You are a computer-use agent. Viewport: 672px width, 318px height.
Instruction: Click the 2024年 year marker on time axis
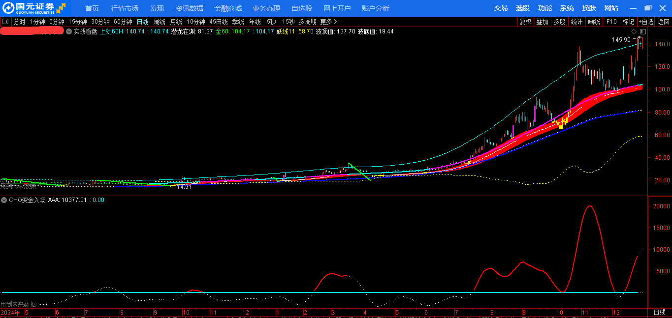10,313
